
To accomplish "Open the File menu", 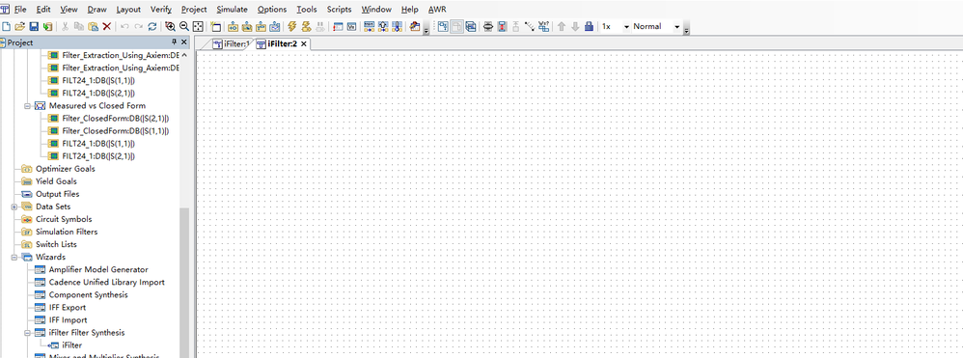I will pyautogui.click(x=19, y=10).
